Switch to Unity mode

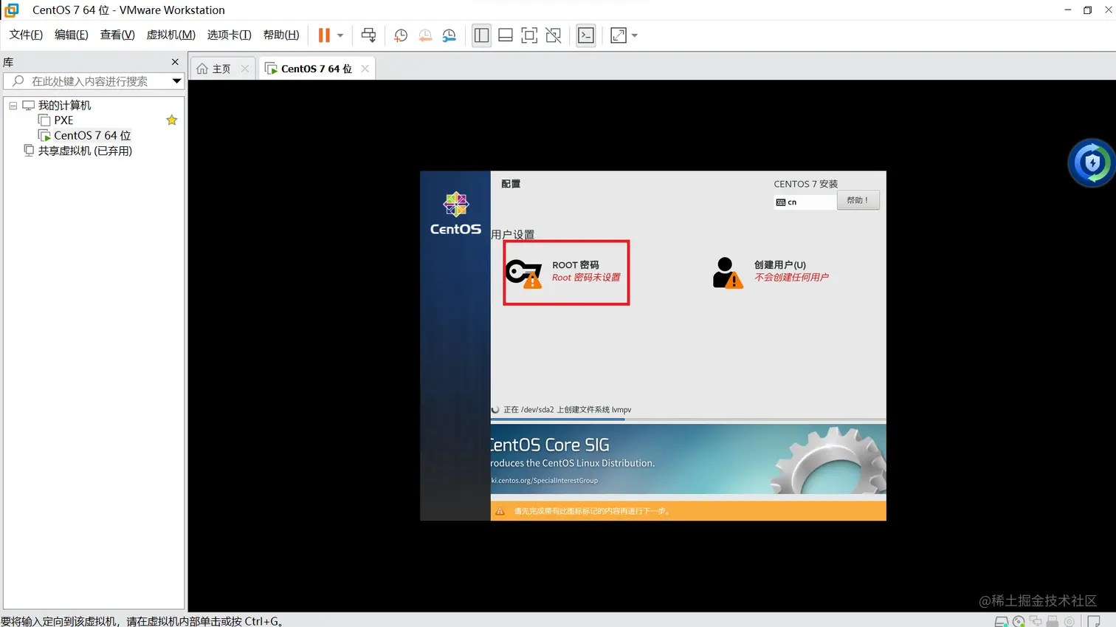[x=554, y=35]
